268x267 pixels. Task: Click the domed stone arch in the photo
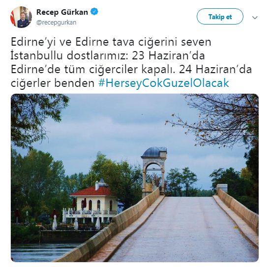click(153, 171)
